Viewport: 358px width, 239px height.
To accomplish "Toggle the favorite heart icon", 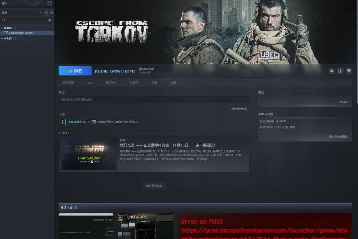I will point(348,71).
